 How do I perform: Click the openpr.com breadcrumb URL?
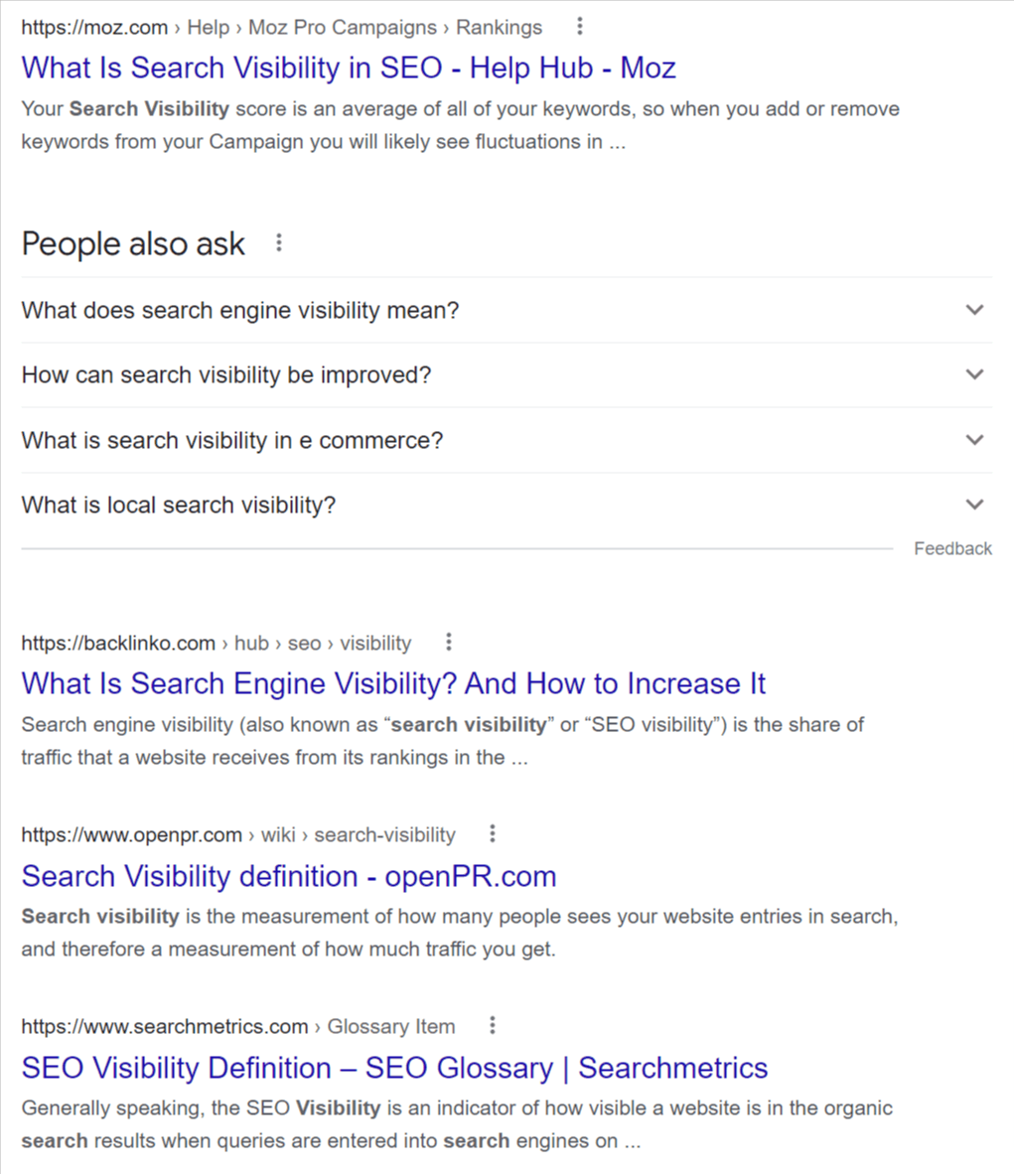click(x=238, y=834)
